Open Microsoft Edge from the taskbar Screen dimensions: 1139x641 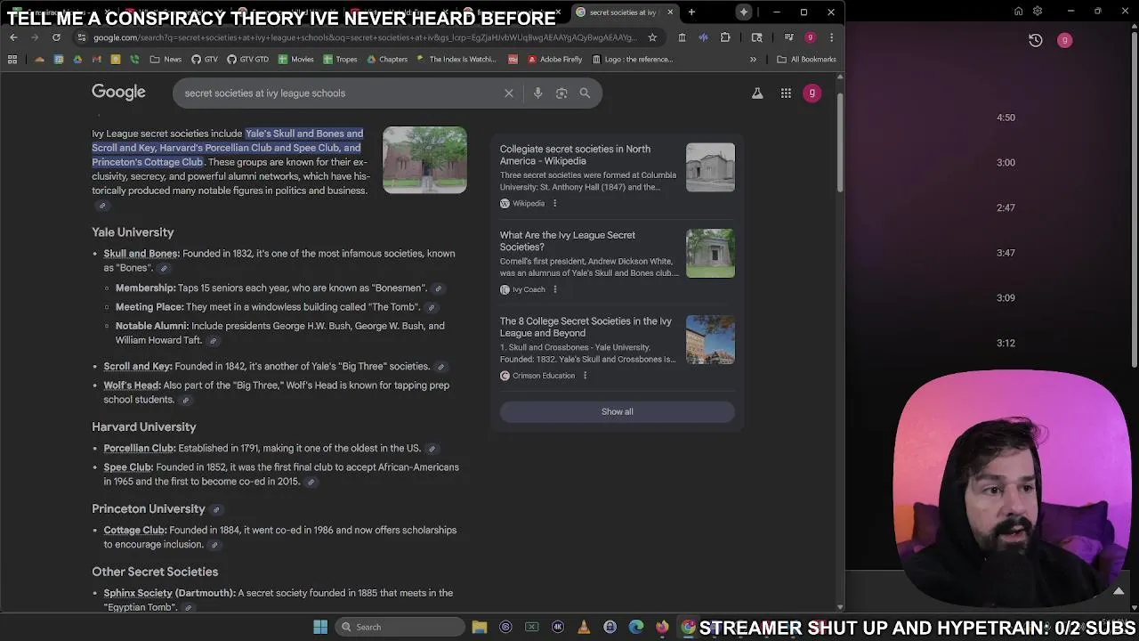coord(636,627)
